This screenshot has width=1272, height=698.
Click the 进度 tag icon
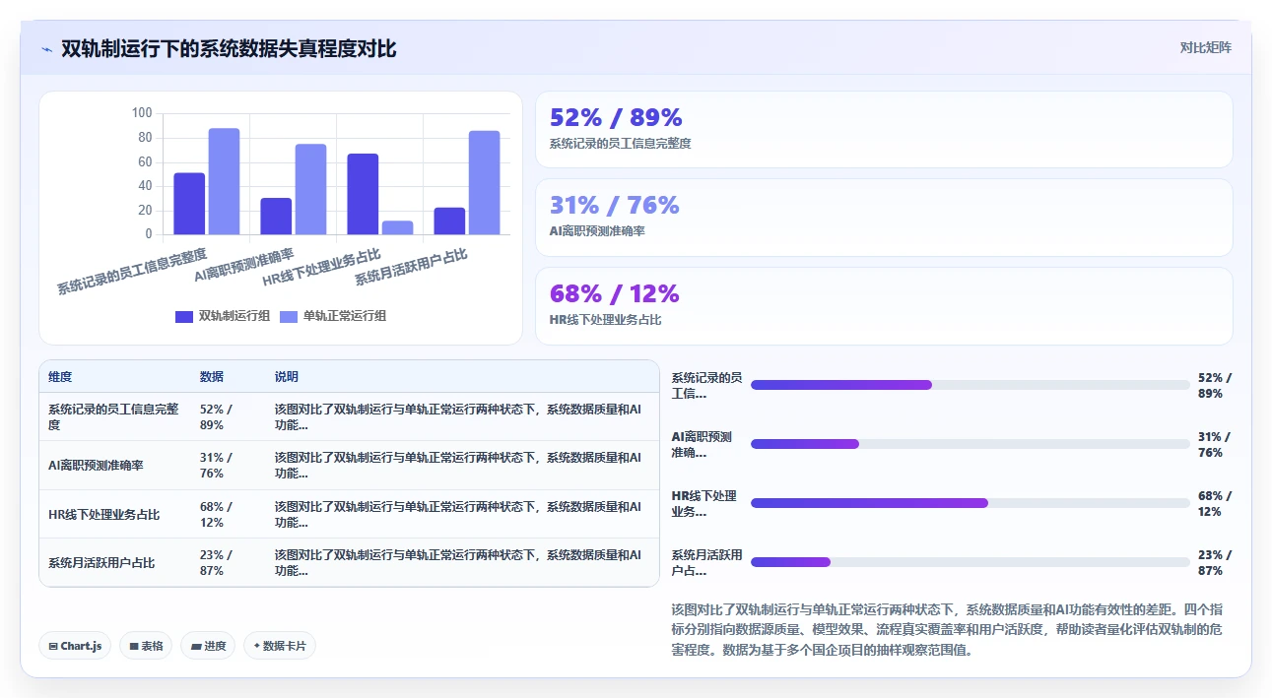(x=196, y=647)
